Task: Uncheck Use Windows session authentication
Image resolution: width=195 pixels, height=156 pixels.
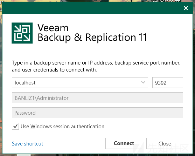Action: point(15,126)
